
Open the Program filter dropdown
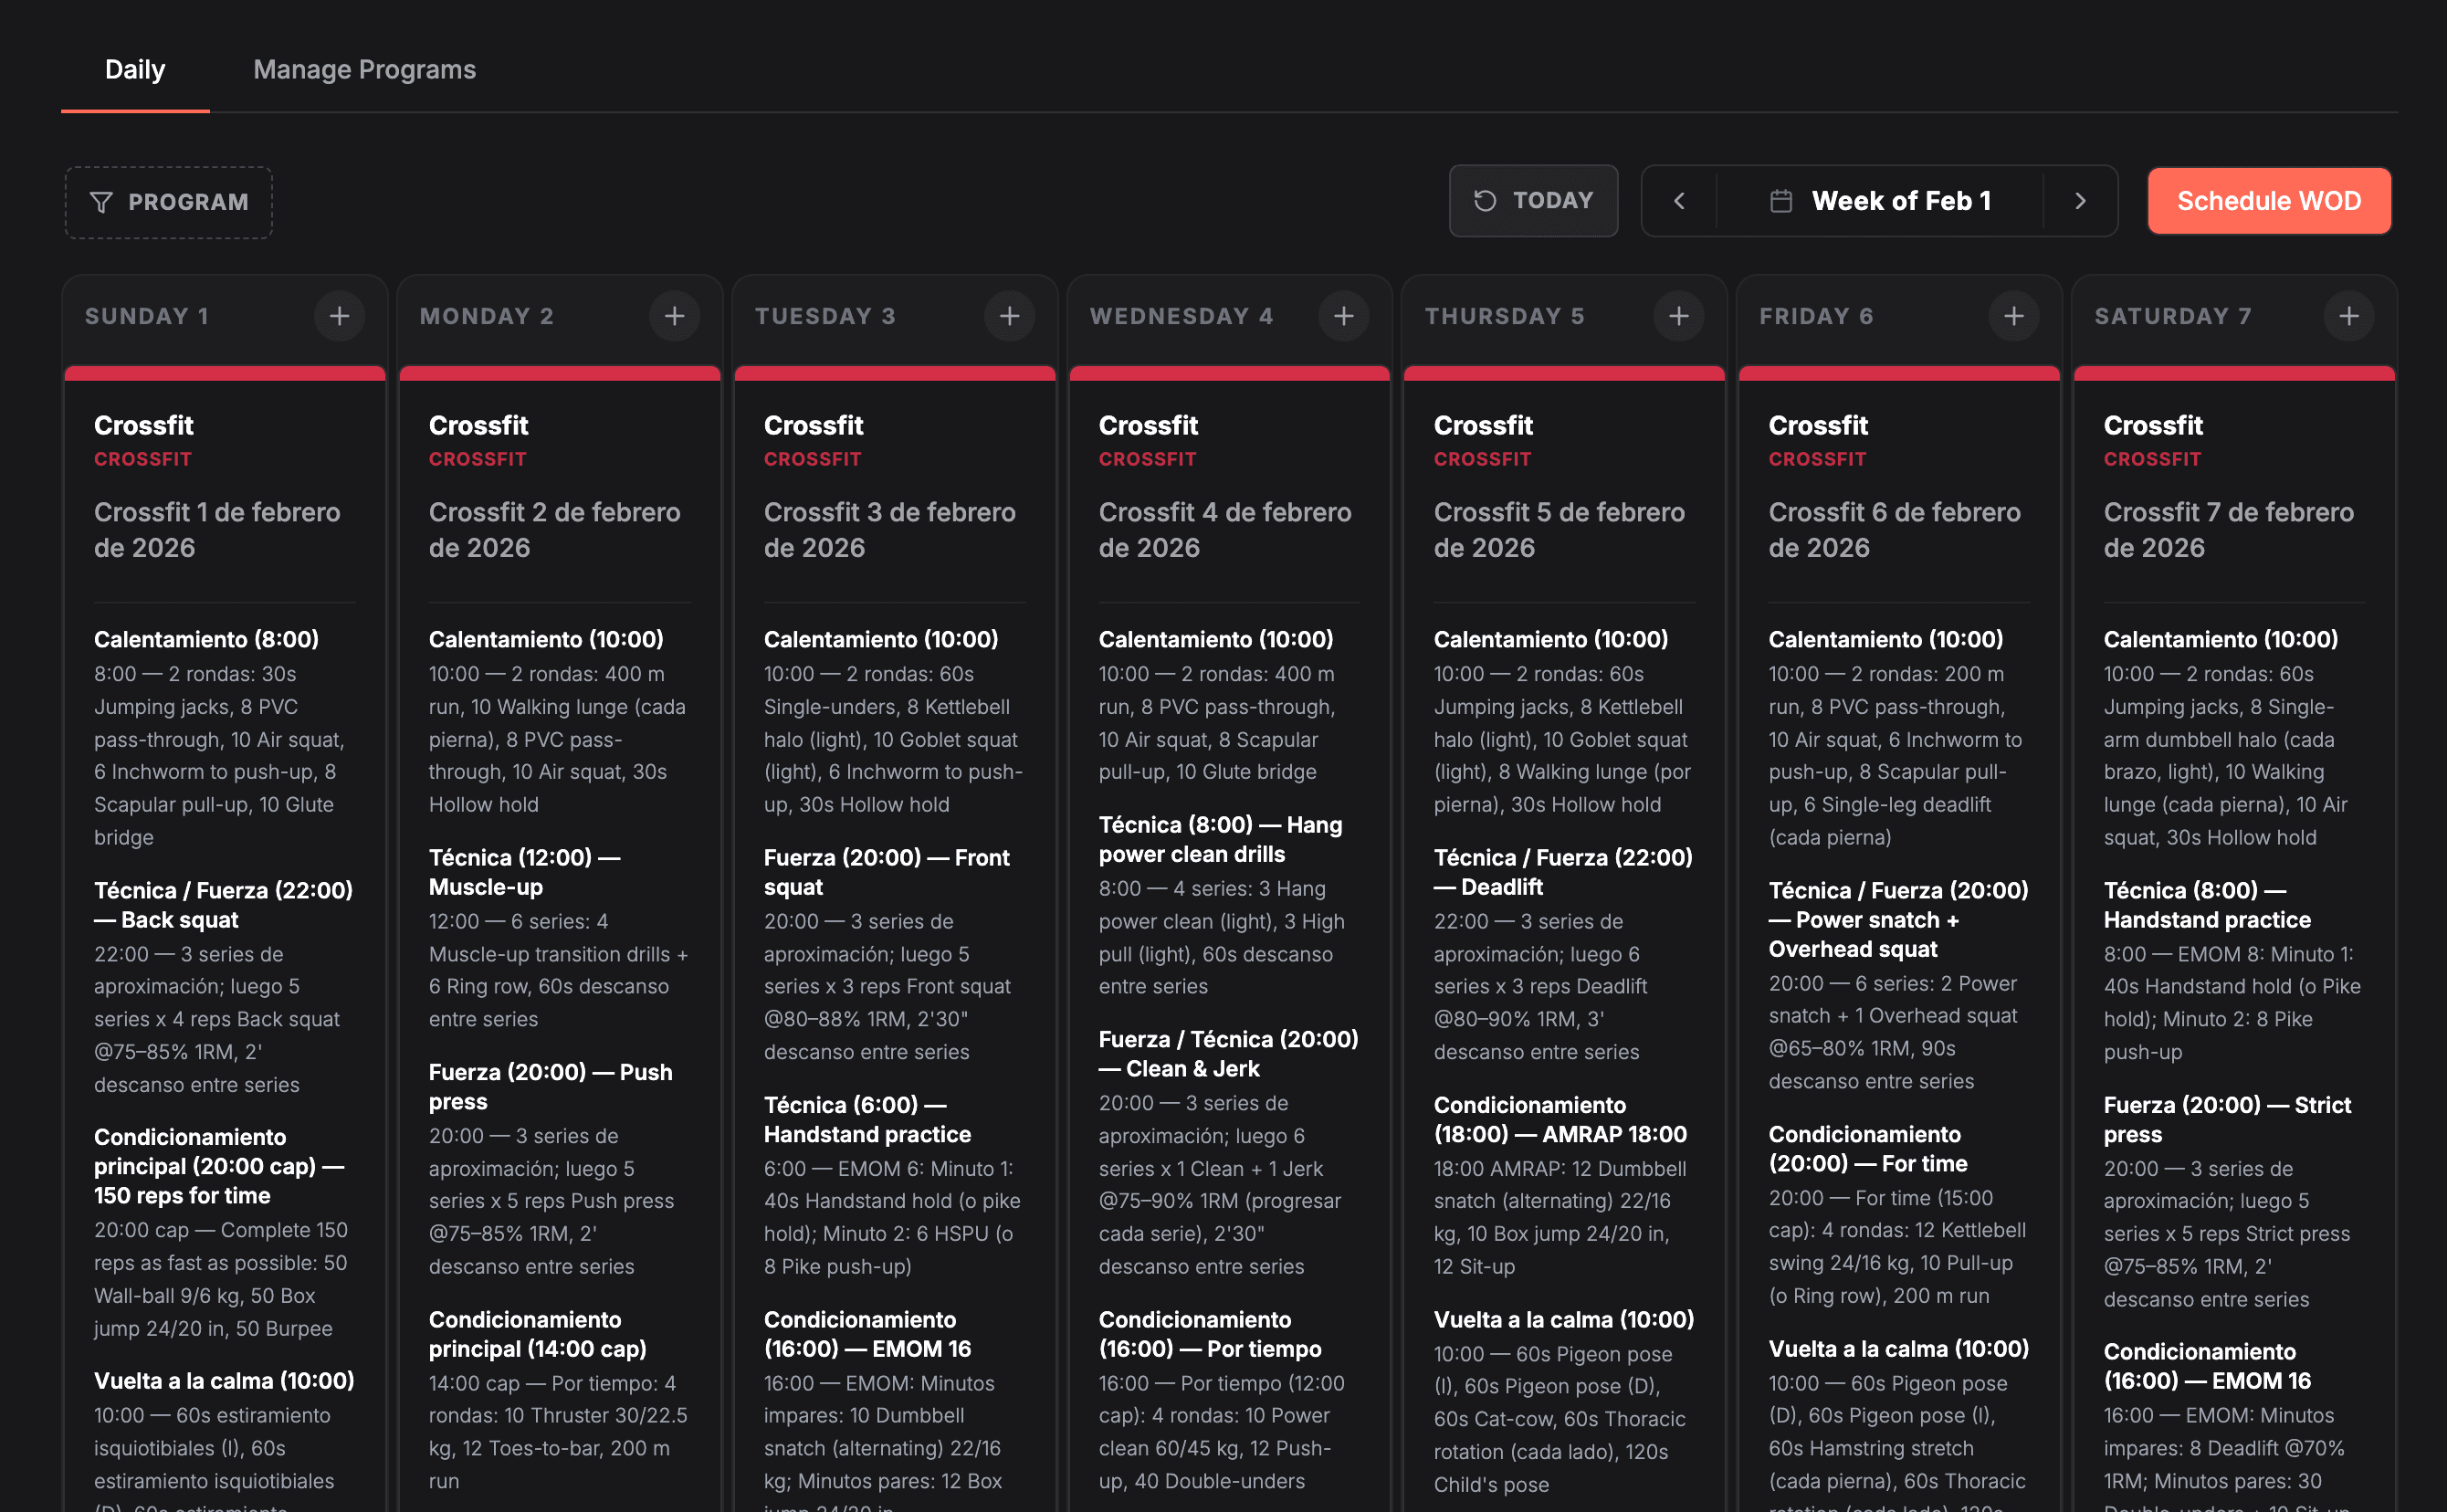(x=169, y=202)
